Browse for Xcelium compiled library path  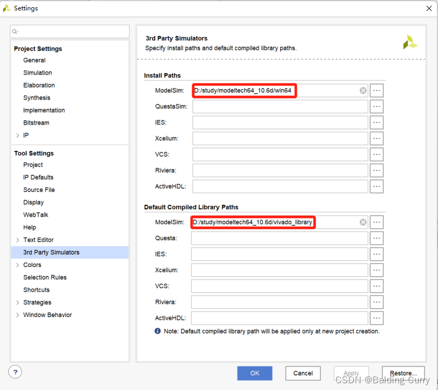377,270
